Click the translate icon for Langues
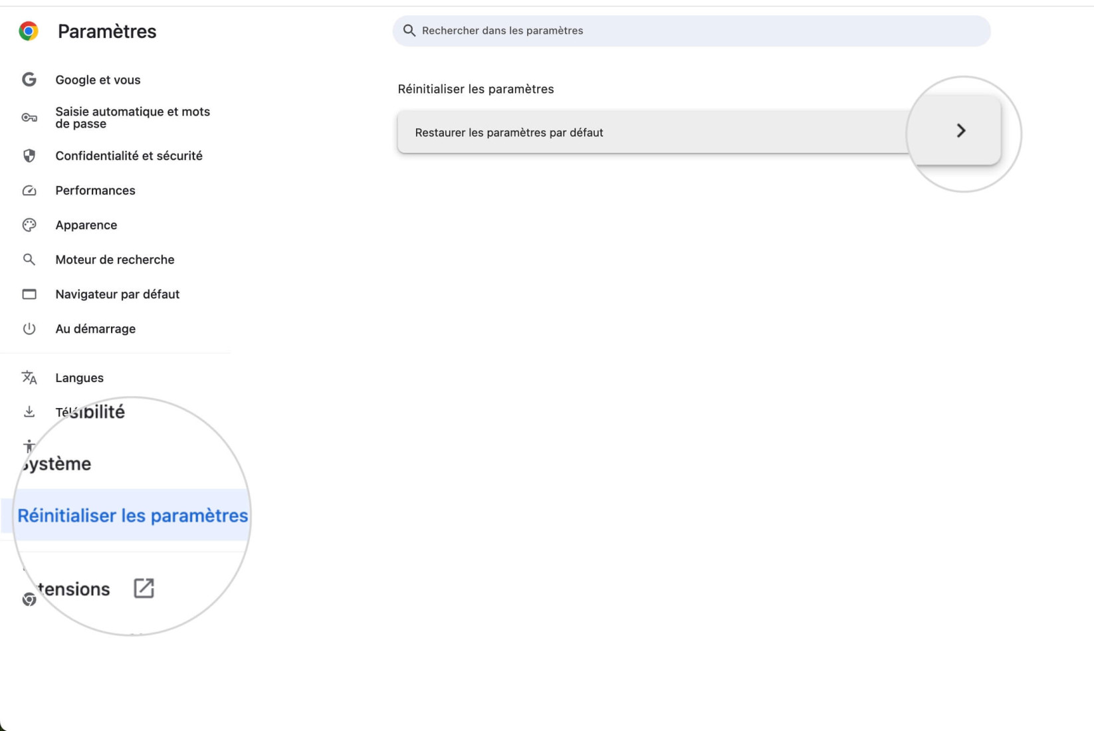The image size is (1094, 731). (29, 377)
